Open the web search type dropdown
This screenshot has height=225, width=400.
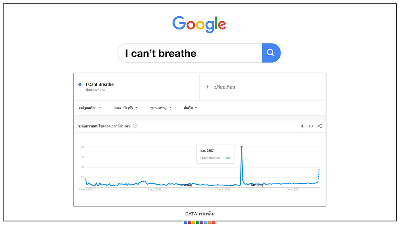point(190,108)
